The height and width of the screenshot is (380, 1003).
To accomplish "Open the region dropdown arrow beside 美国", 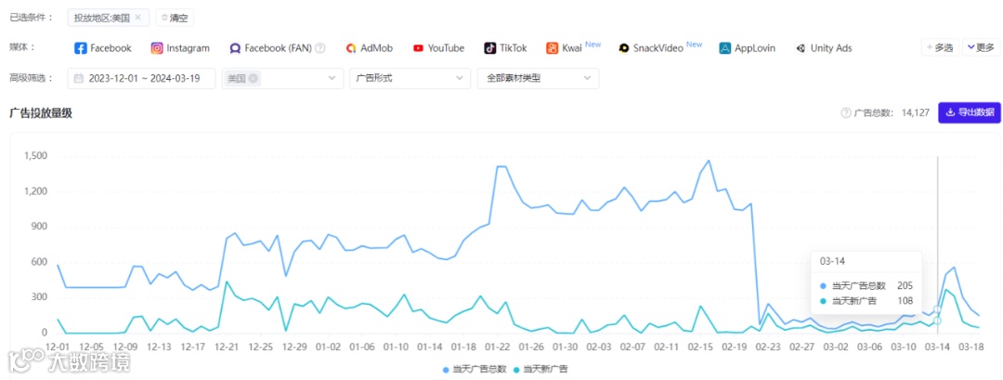I will pos(332,78).
